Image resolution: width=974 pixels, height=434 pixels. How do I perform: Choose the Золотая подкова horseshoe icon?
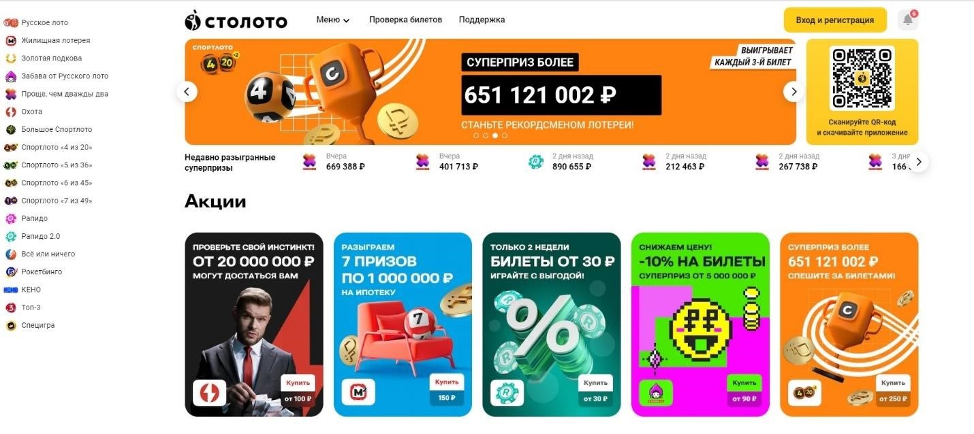10,58
